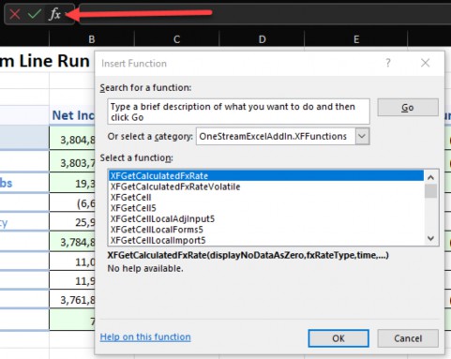The width and height of the screenshot is (451, 359).
Task: Click the cell starting 3,803,7
Action: 72,162
